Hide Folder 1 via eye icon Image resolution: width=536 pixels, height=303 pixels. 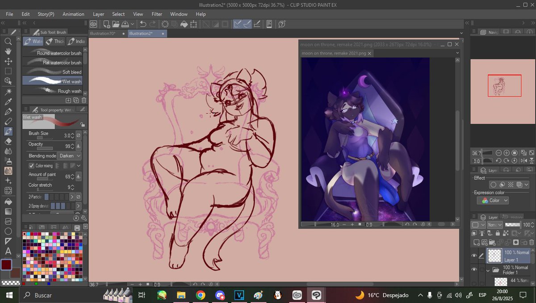point(474,269)
